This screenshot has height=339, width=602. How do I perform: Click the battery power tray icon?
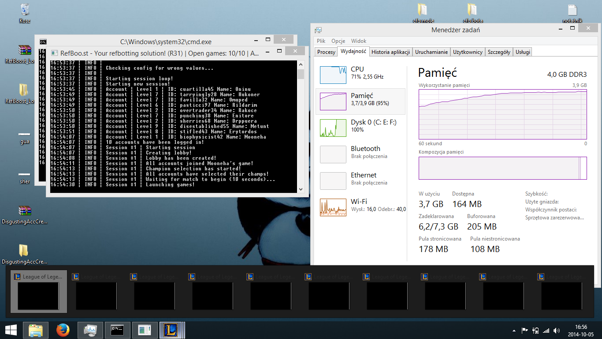pyautogui.click(x=535, y=330)
